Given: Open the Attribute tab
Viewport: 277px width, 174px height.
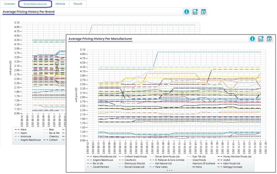Looking at the screenshot, I should click(x=60, y=4).
